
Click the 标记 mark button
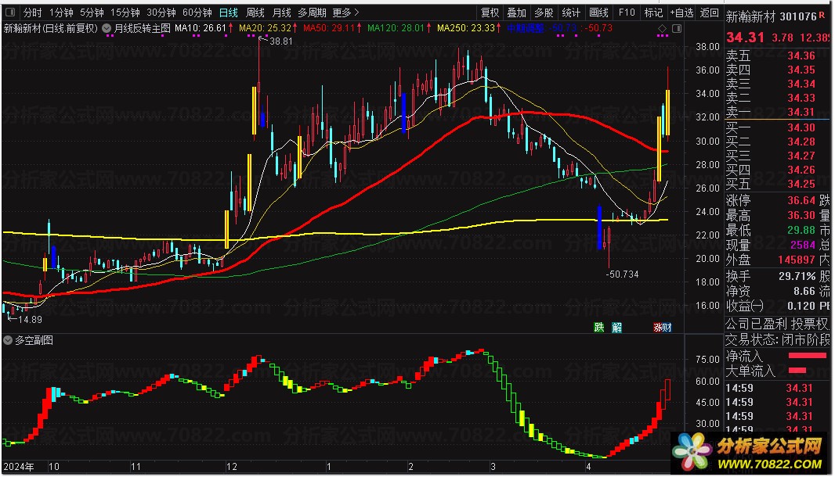pyautogui.click(x=653, y=13)
